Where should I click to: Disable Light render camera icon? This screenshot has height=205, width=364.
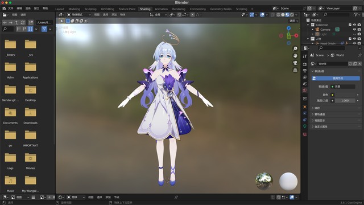tap(359, 34)
